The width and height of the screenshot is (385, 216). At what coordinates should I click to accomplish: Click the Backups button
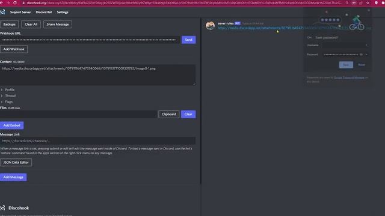pos(10,24)
